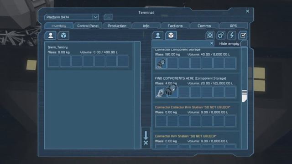Filter right panel by storage containers icon
Image resolution: width=292 pixels, height=164 pixels.
[210, 36]
